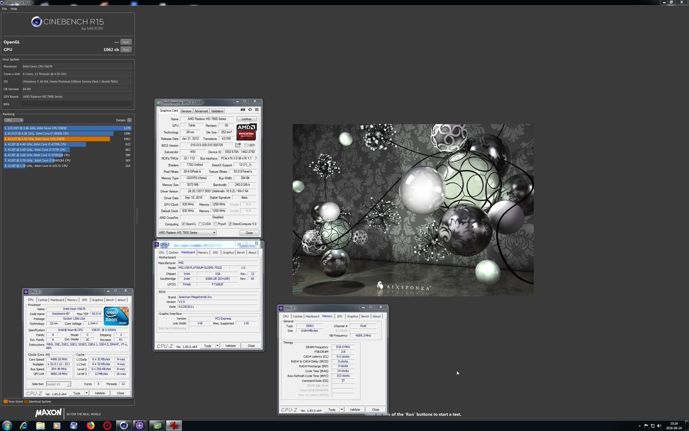This screenshot has width=689, height=431.
Task: Click the BIOS version export/share icon
Action: coord(238,145)
